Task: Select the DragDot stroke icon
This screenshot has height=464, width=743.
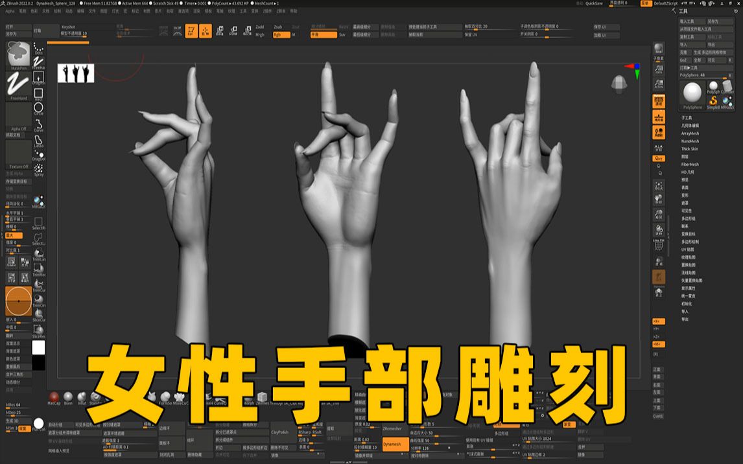Action: [x=38, y=156]
